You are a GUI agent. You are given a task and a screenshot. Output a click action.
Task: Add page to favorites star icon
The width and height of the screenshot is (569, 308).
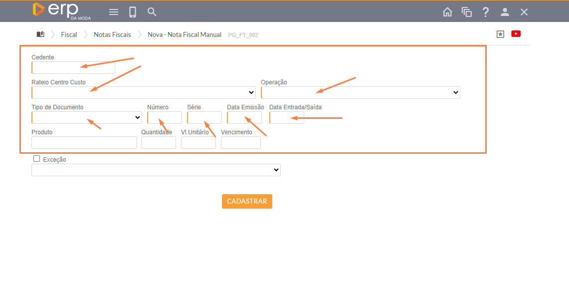click(x=500, y=34)
